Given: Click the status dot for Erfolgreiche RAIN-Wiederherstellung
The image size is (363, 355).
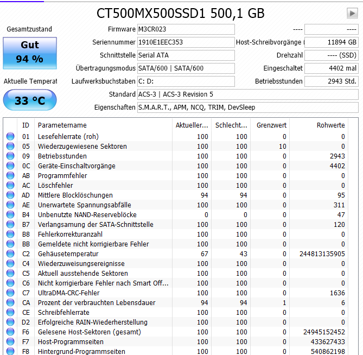Looking at the screenshot, I should pyautogui.click(x=10, y=322).
